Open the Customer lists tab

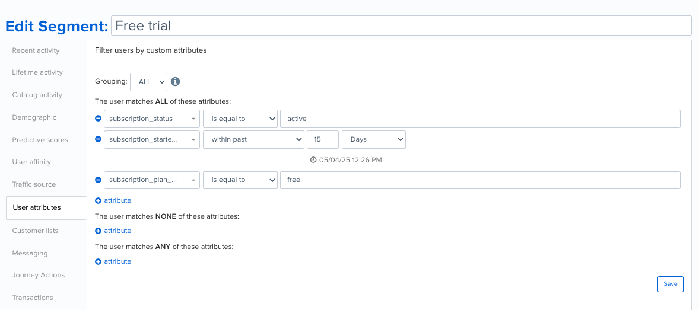[x=35, y=231]
